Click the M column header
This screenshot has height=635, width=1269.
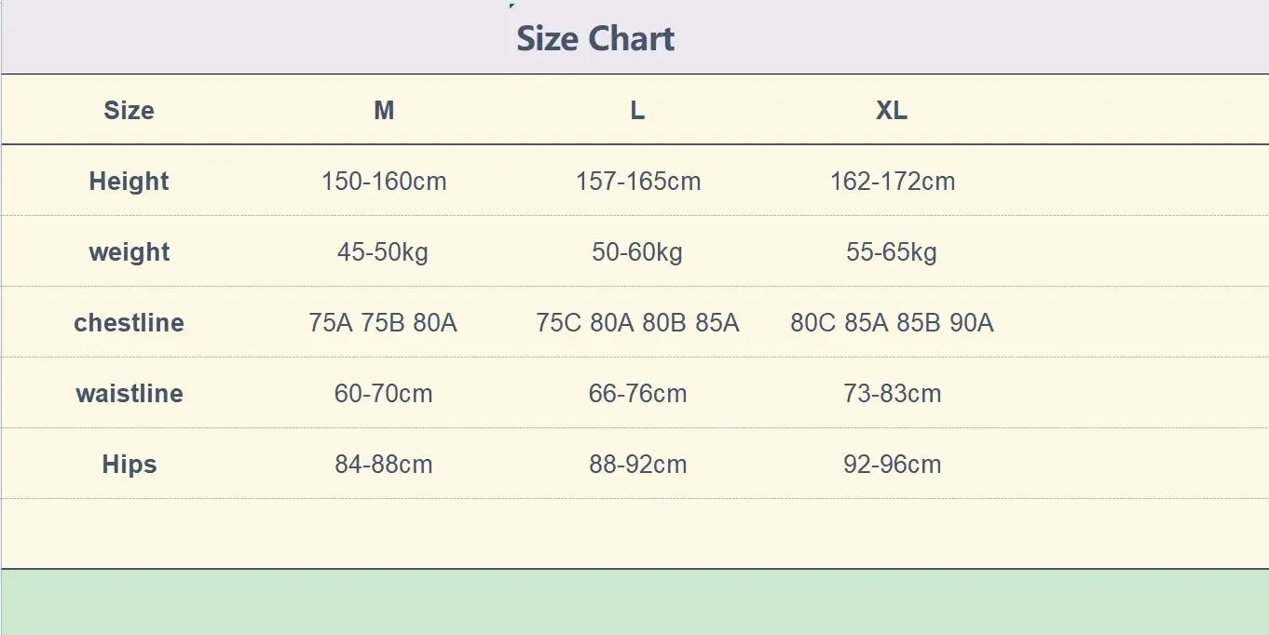point(384,111)
